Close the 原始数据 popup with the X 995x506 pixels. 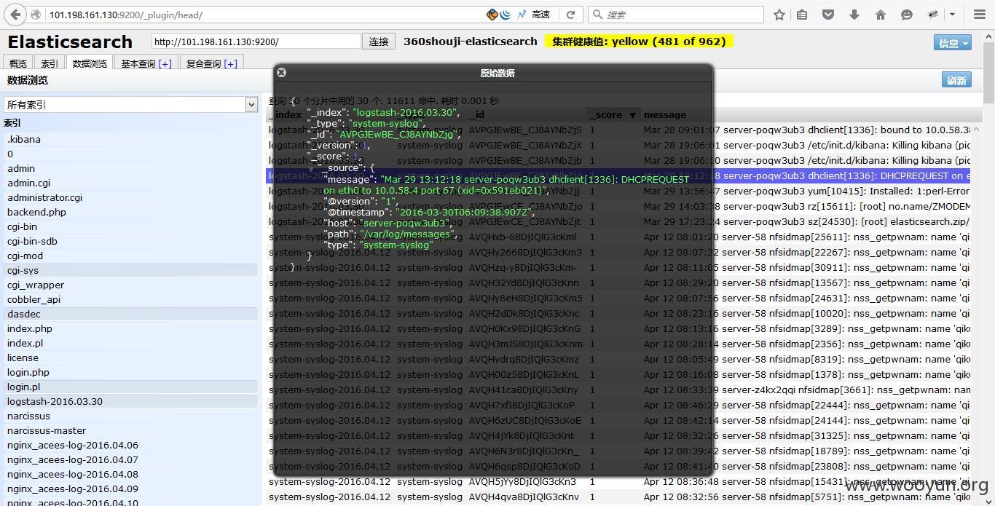(281, 72)
